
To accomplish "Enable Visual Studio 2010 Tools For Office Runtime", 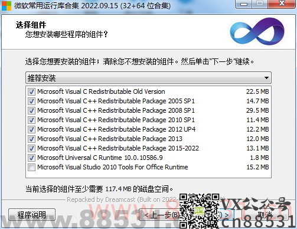I will 31,167.
